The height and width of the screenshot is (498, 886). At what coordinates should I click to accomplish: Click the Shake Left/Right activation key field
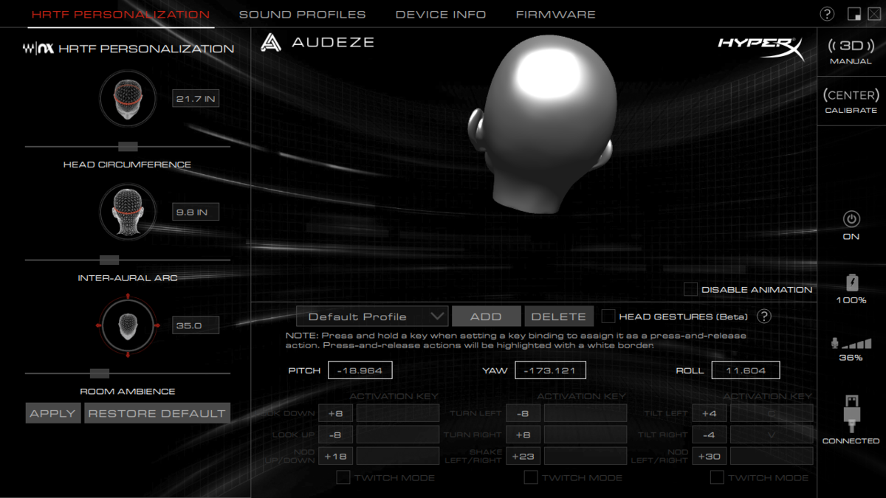[x=585, y=456]
